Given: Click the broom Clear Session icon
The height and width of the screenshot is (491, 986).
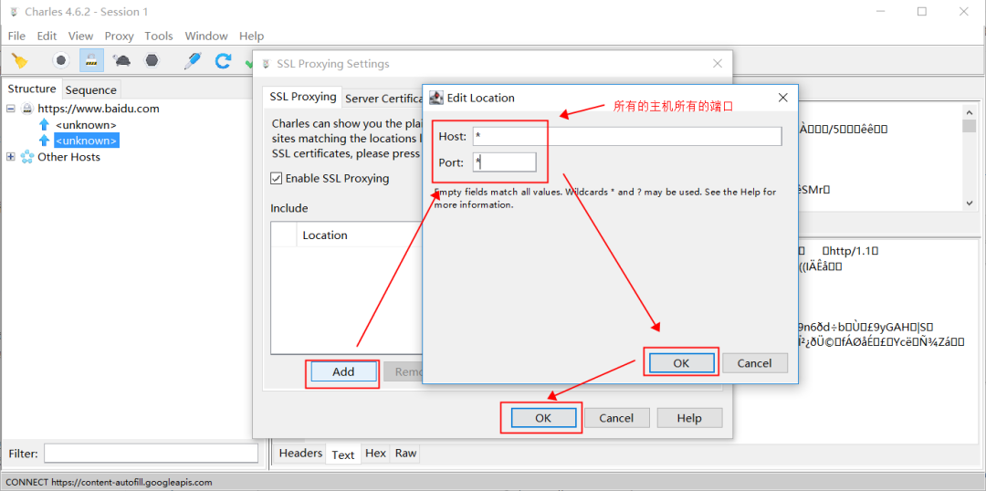Looking at the screenshot, I should (21, 61).
